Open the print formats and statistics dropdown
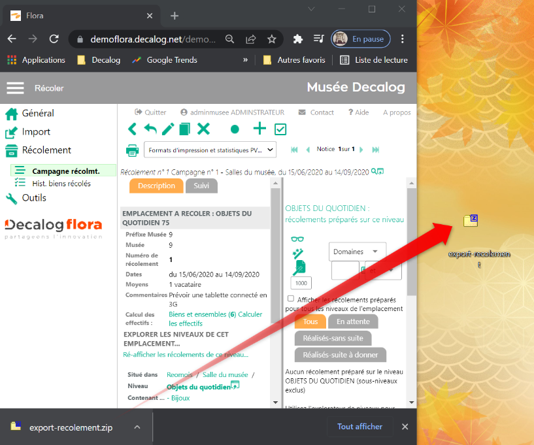534x445 pixels. pyautogui.click(x=210, y=150)
